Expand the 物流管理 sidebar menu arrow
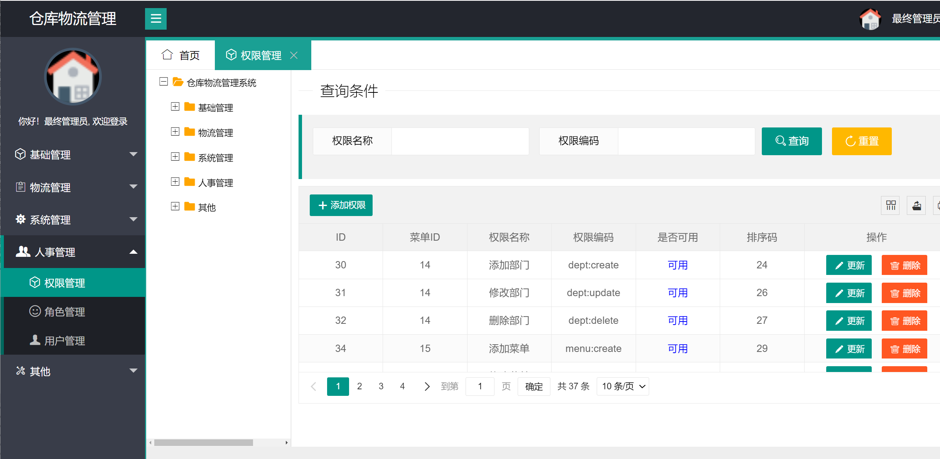Viewport: 940px width, 459px height. tap(133, 187)
